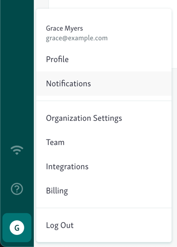Viewport: 177px width, 247px height.
Task: Click the Grace Myers name header
Action: coord(65,29)
